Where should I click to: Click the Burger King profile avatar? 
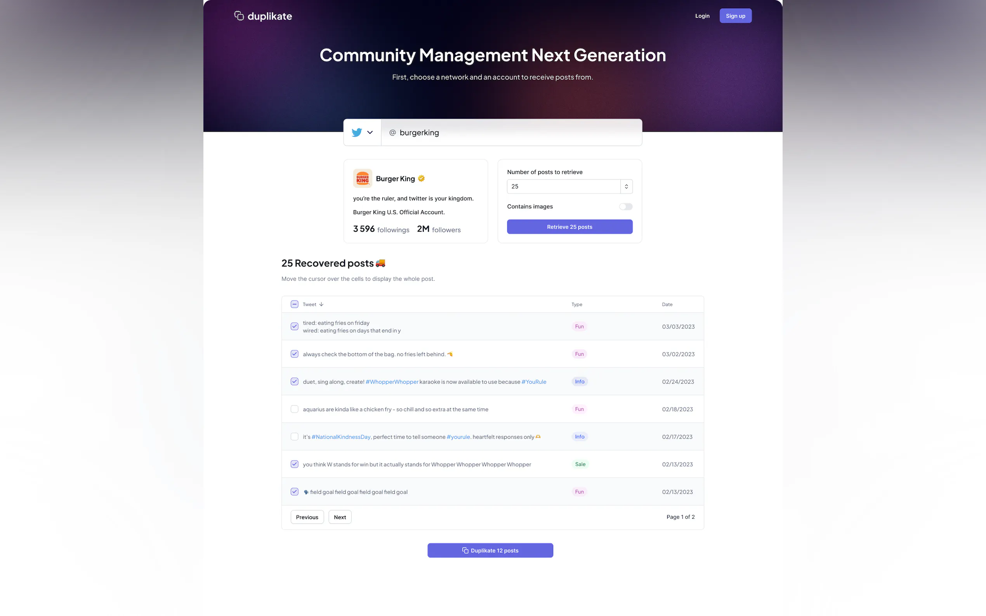362,178
